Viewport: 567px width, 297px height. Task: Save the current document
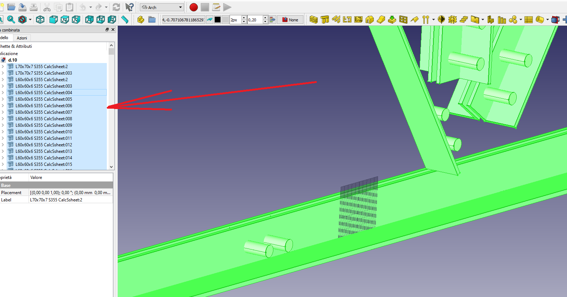(22, 7)
